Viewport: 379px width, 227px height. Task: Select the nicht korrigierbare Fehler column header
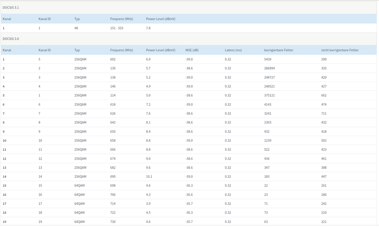tap(340, 50)
